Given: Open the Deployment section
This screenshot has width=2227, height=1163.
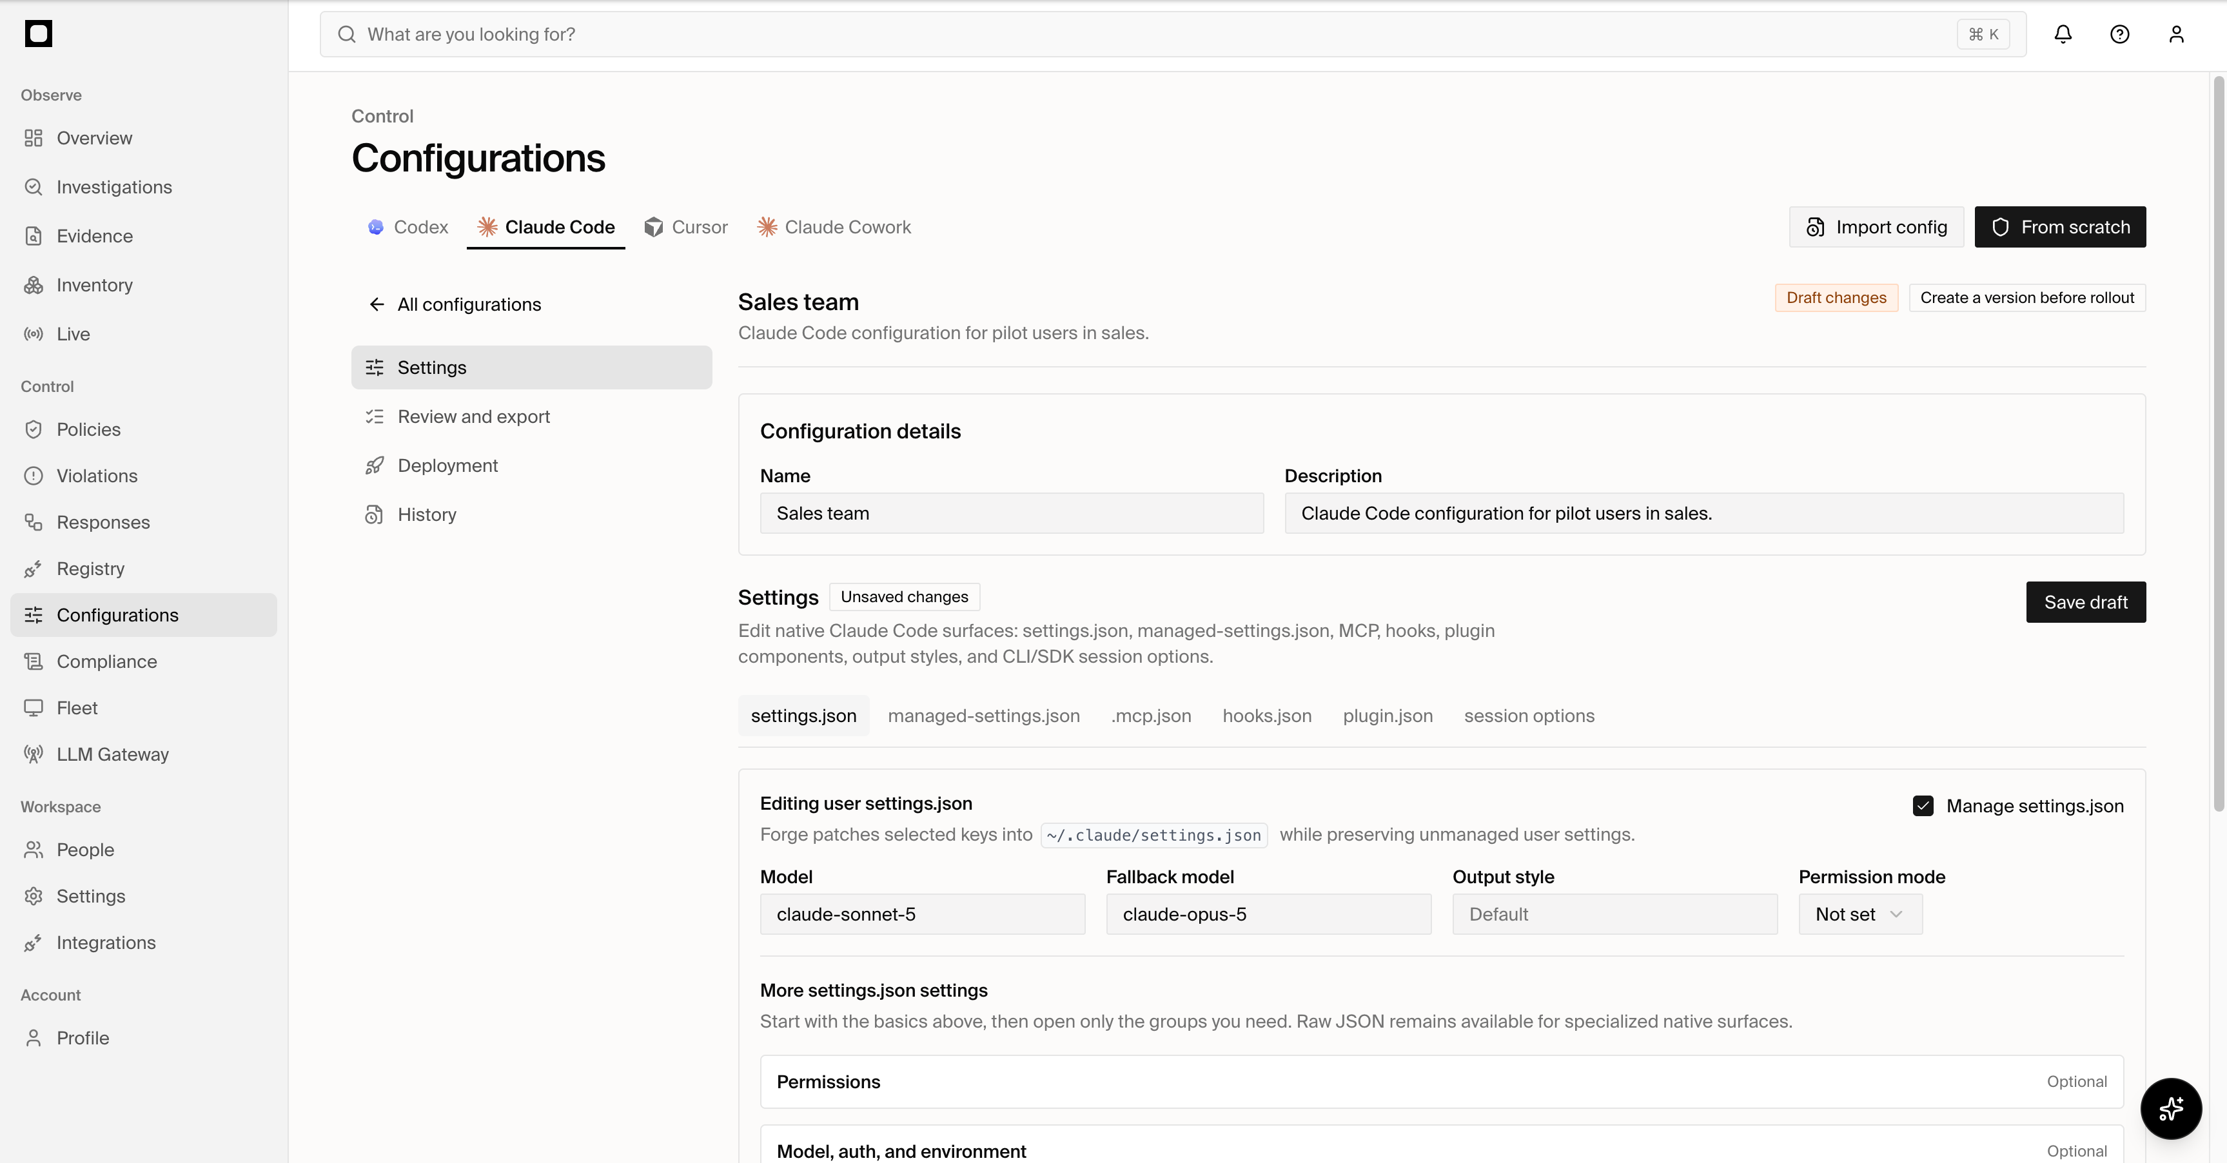Looking at the screenshot, I should pyautogui.click(x=531, y=465).
